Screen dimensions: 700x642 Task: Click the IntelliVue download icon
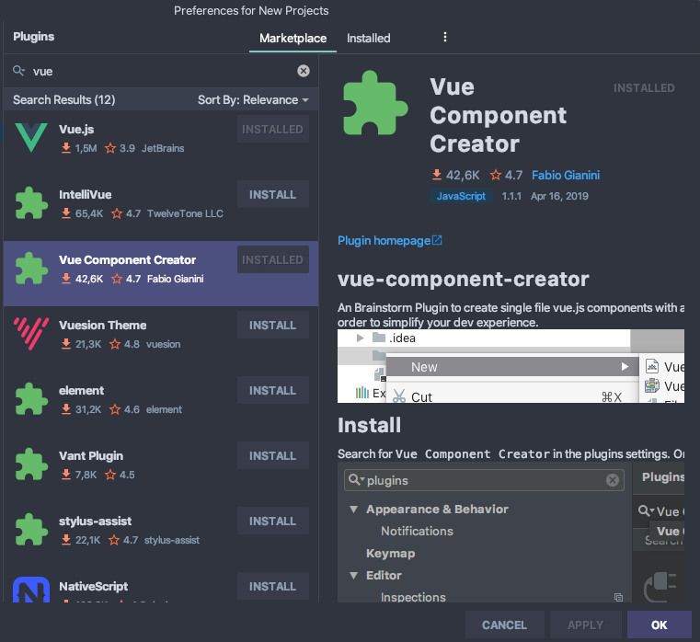(x=66, y=213)
